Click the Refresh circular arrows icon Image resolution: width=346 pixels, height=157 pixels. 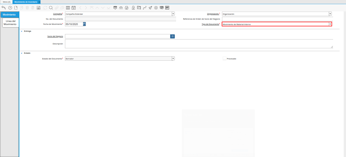click(x=45, y=8)
